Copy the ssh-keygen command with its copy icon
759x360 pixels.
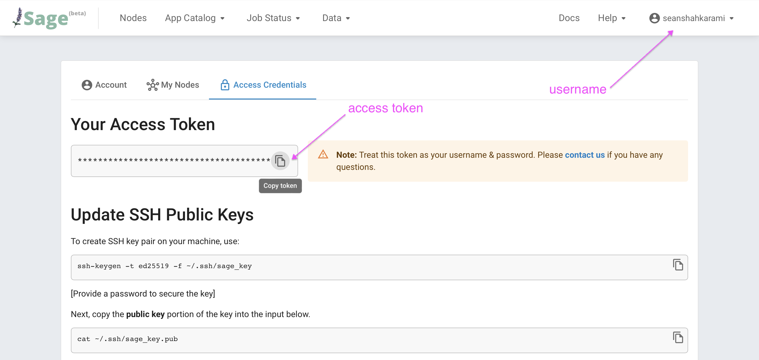pyautogui.click(x=678, y=265)
